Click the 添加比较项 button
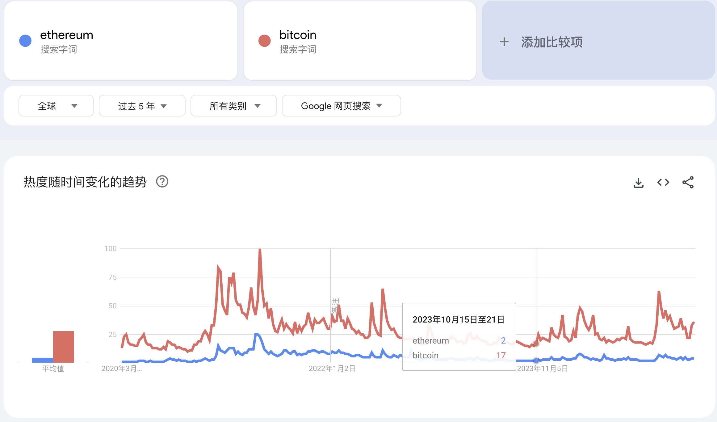 (x=551, y=42)
